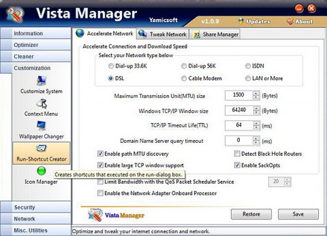The width and height of the screenshot is (327, 236).
Task: Decrease TTL value with down arrow
Action: (x=256, y=128)
